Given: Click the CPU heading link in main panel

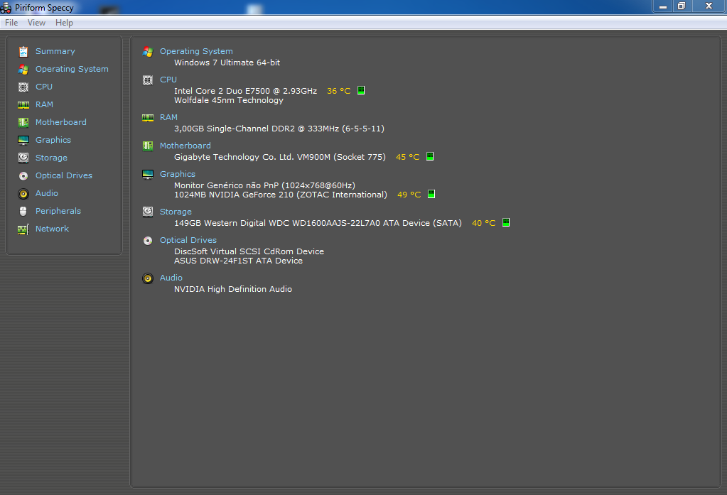Looking at the screenshot, I should 168,80.
